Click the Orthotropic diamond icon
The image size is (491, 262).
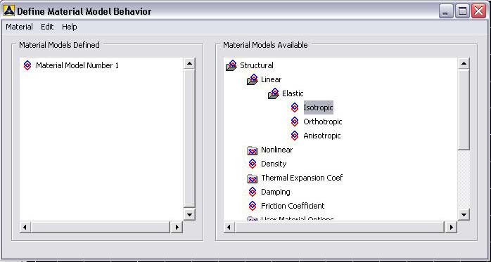click(295, 122)
